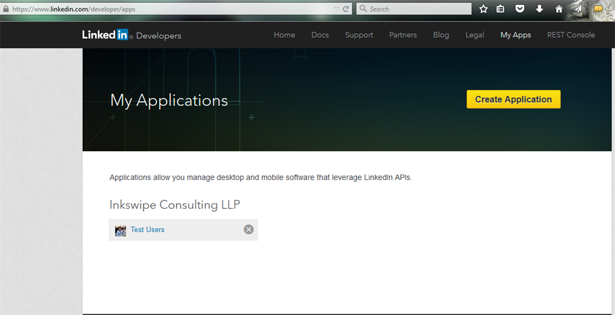Select the My Apps nav item
This screenshot has height=315, width=615.
coord(515,35)
